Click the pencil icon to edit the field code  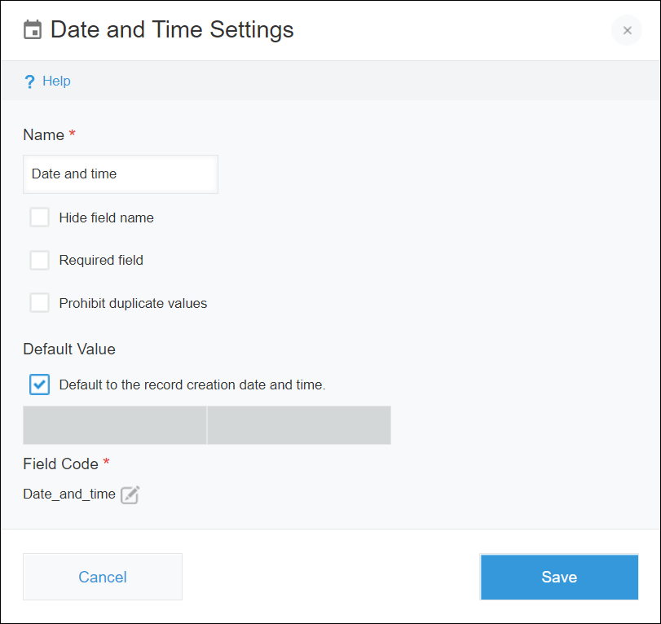130,494
